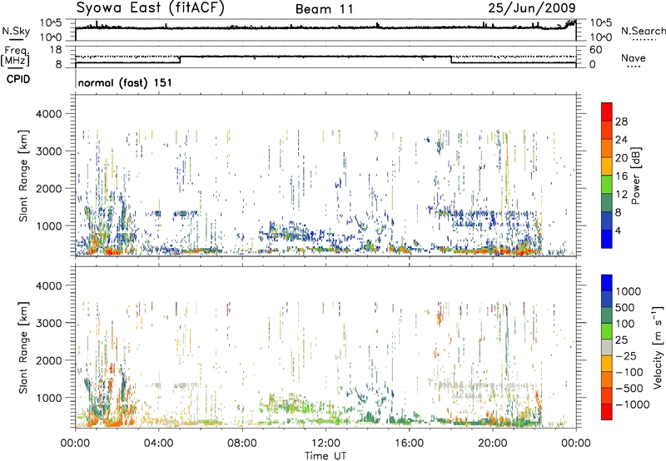Click the "−1000" Velocity color bar label

[x=633, y=404]
